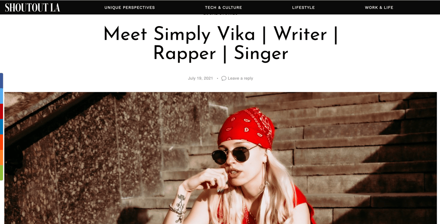Click the orange-red Reddit share button
This screenshot has height=224, width=440.
click(1, 142)
